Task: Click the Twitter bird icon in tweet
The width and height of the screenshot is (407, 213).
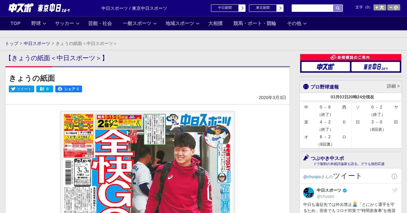Action: tap(395, 190)
